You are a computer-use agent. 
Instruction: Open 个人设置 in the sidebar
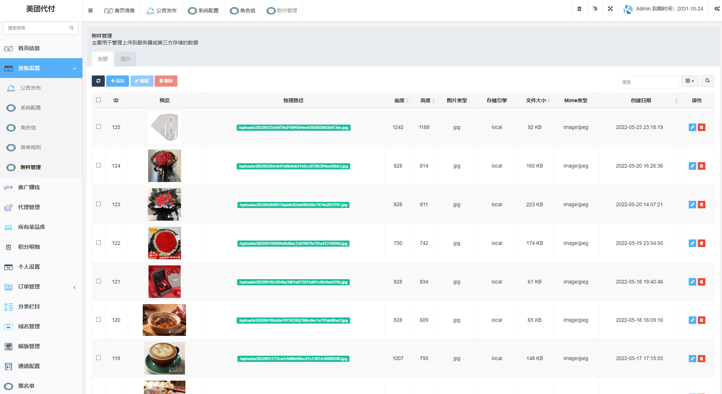(x=41, y=267)
